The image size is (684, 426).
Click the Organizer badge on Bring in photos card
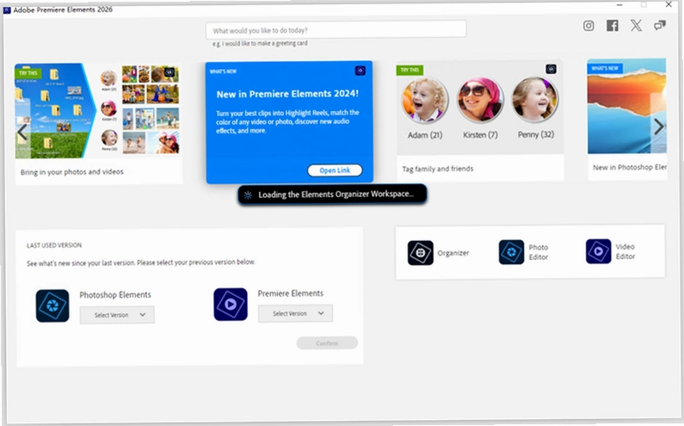pos(169,72)
